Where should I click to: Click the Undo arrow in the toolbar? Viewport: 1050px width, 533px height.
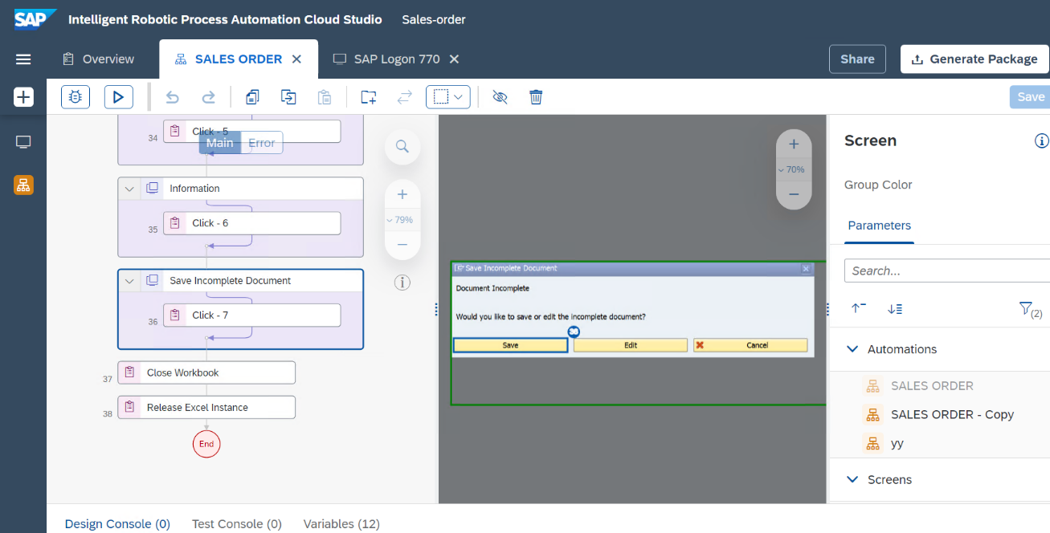tap(172, 97)
